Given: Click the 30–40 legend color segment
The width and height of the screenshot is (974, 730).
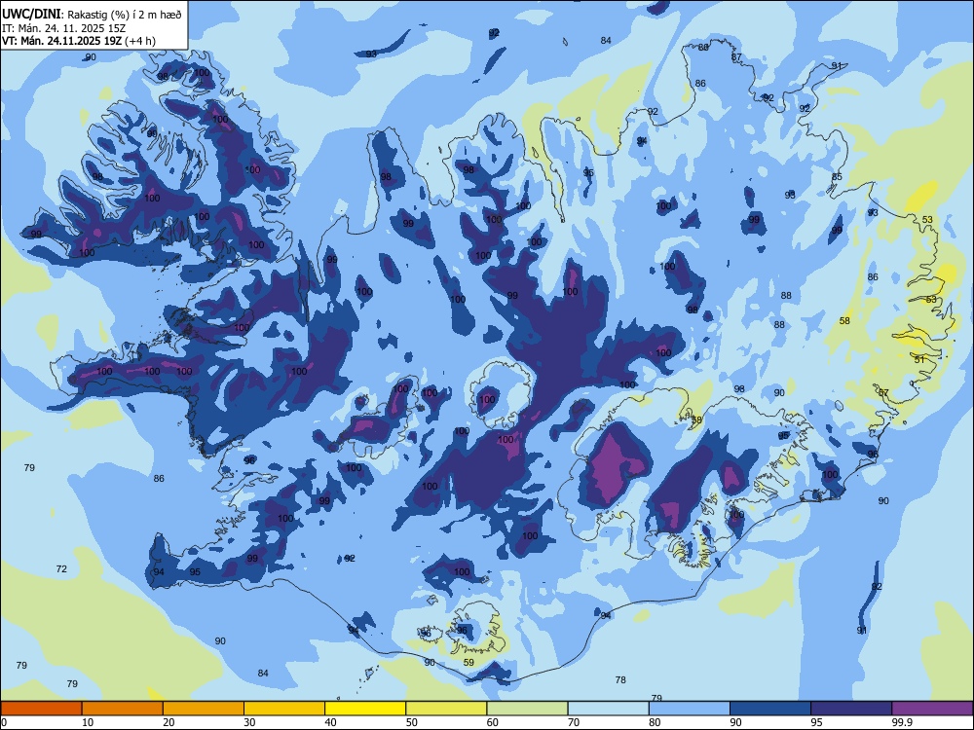Looking at the screenshot, I should [x=284, y=709].
